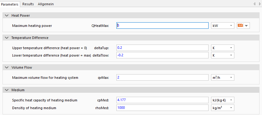Click the Densitiy of heating medium label

coord(34,108)
